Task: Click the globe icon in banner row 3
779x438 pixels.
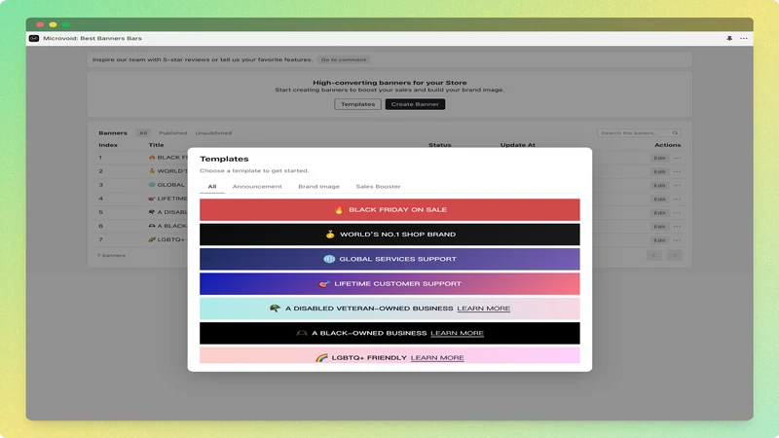Action: coord(152,185)
